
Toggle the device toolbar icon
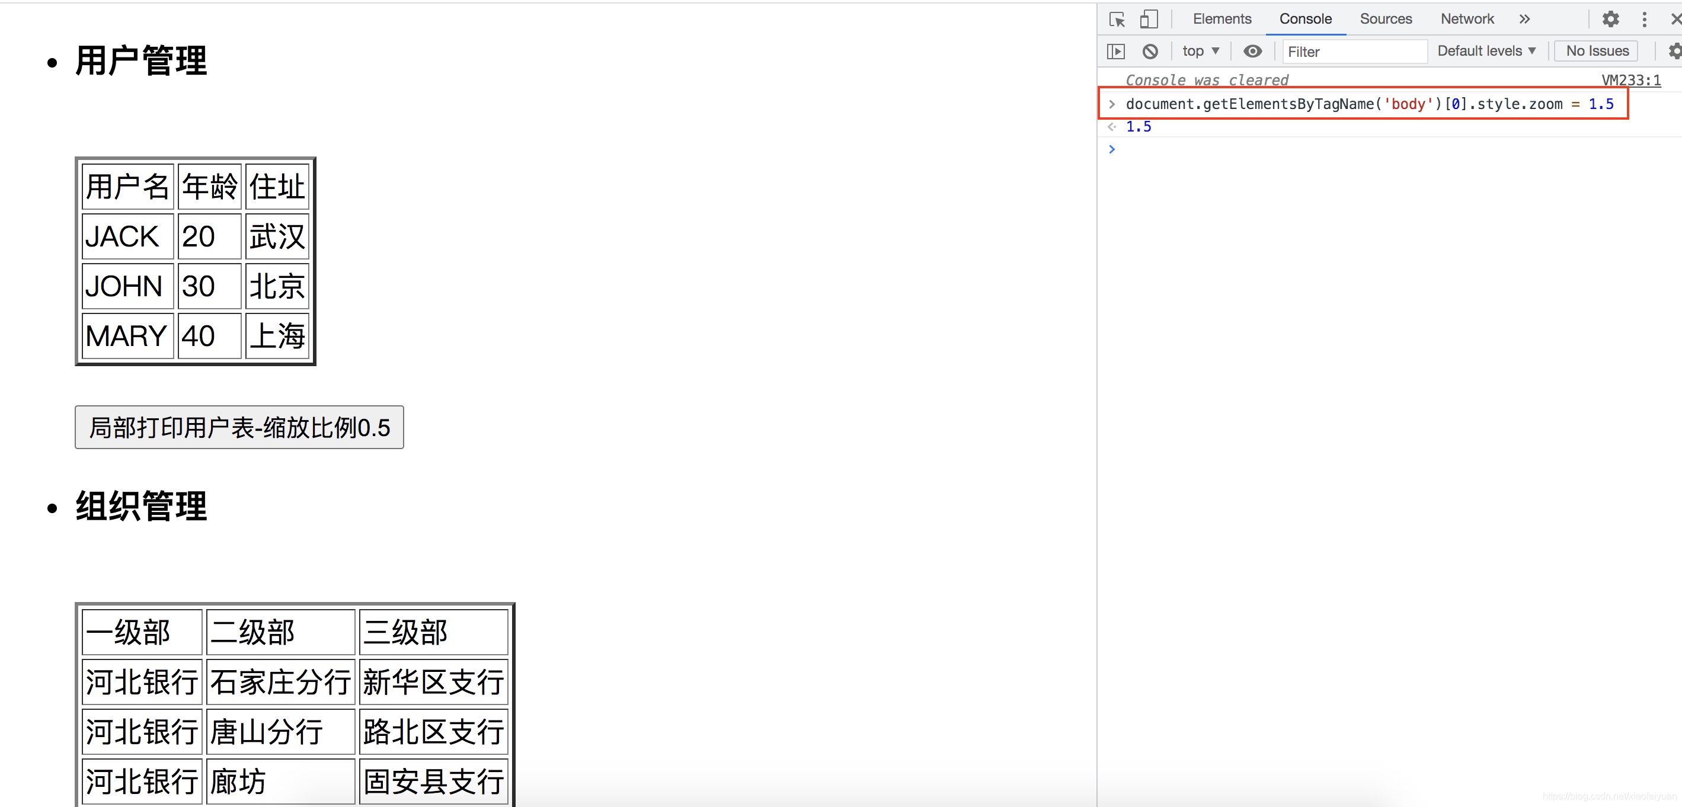coord(1149,20)
